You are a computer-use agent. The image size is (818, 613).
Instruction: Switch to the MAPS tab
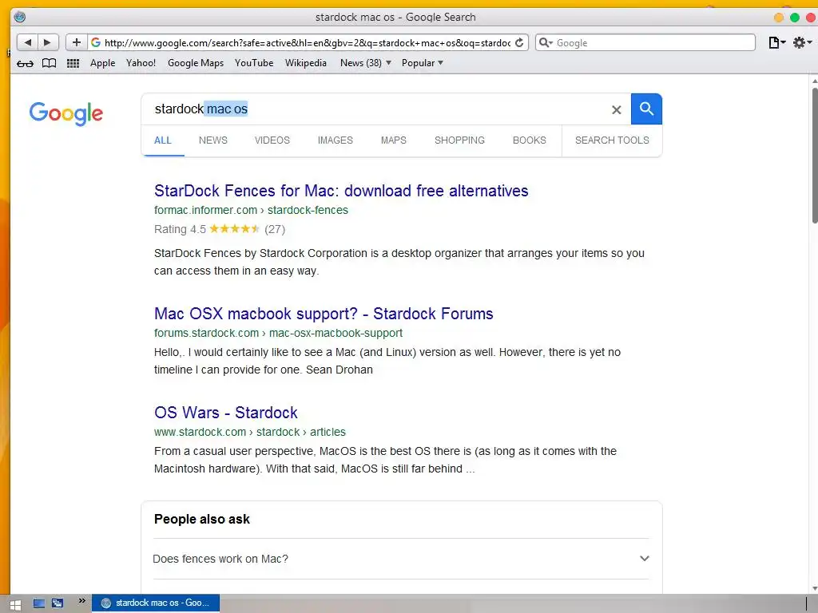[393, 140]
